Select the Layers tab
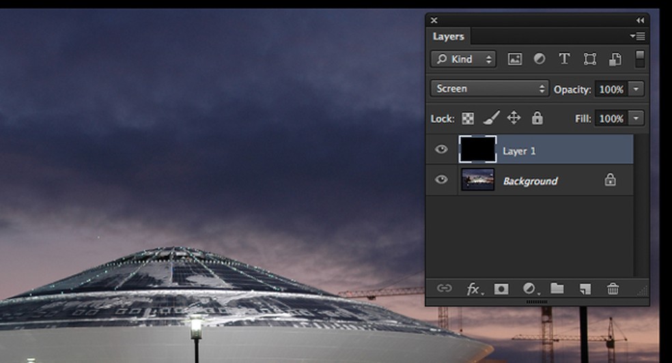672x363 pixels. (x=448, y=36)
